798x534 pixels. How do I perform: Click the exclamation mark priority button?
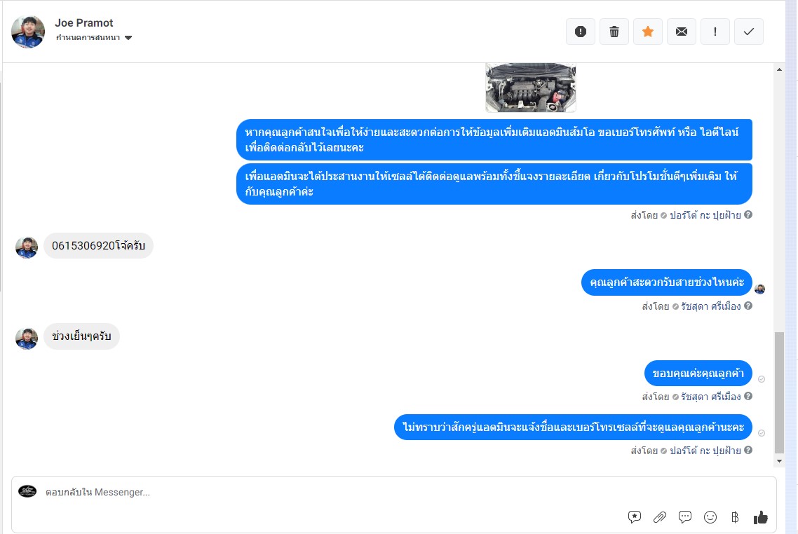715,32
